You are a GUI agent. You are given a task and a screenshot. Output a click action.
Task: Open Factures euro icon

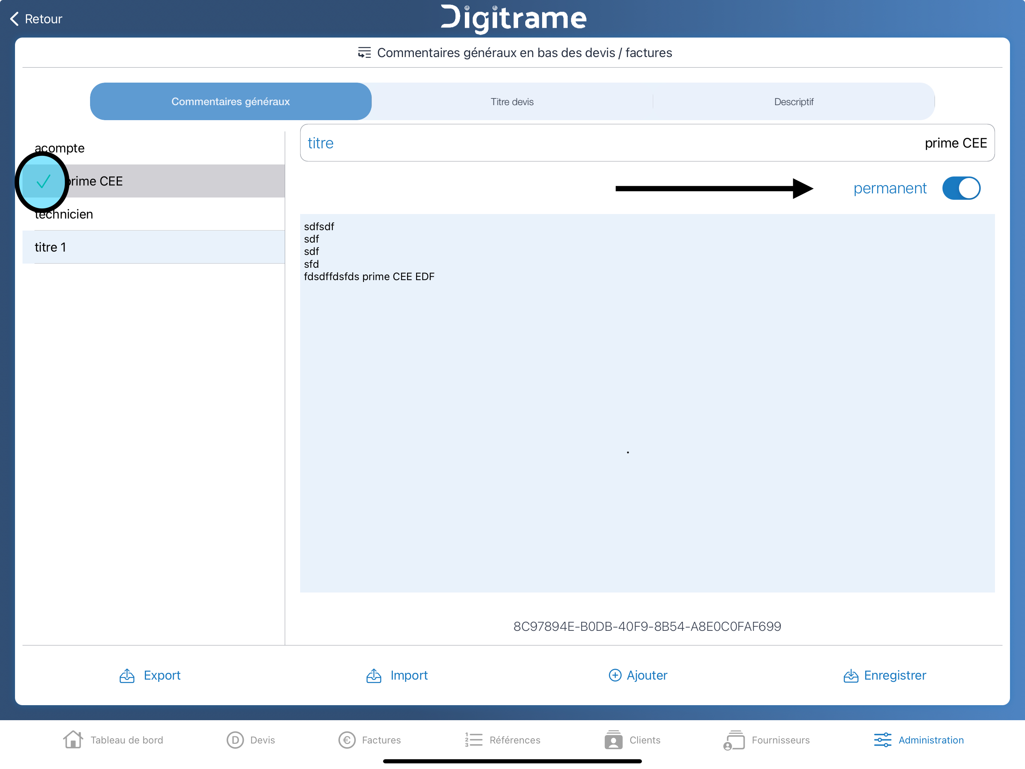click(347, 740)
